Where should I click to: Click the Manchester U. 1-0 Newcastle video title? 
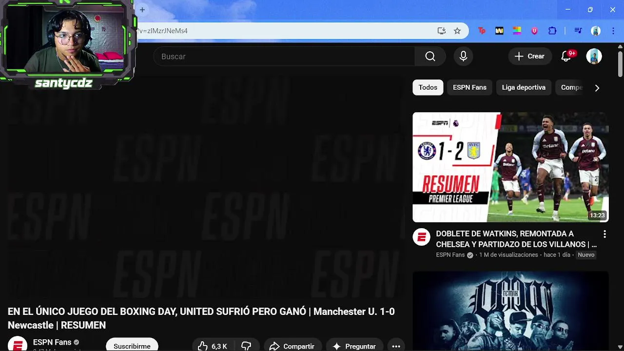201,318
